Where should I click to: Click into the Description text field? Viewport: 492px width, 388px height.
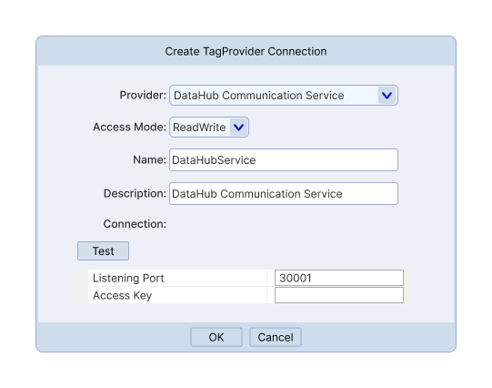(x=284, y=193)
